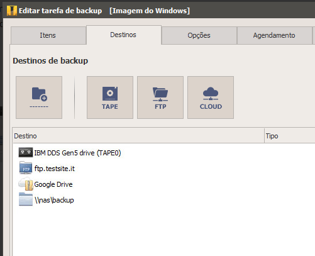Click the FTP folder icon beside ftp.testsite.it

tap(26, 168)
